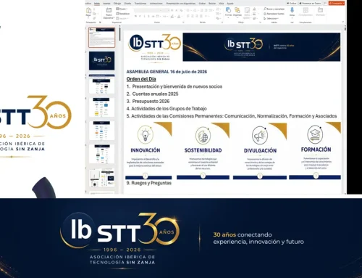362x278 pixels.
Task: Select slide 7 thumbnail in panel
Action: click(x=102, y=178)
